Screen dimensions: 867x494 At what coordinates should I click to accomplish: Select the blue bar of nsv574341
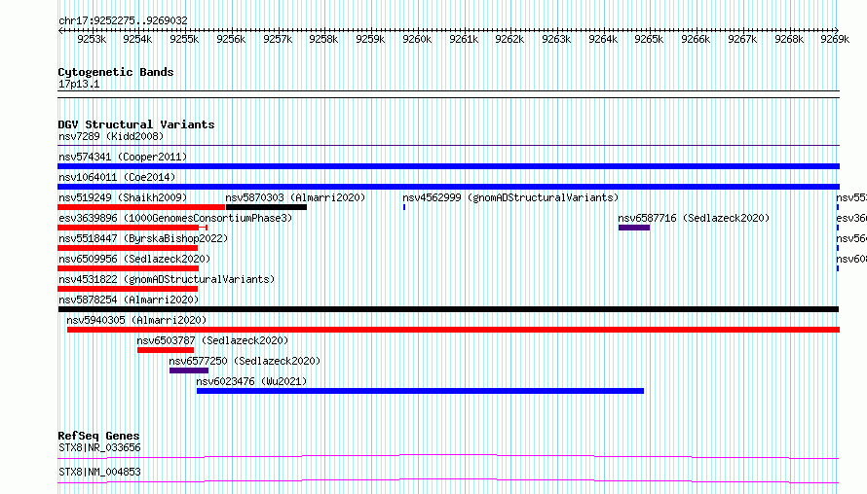tap(448, 166)
